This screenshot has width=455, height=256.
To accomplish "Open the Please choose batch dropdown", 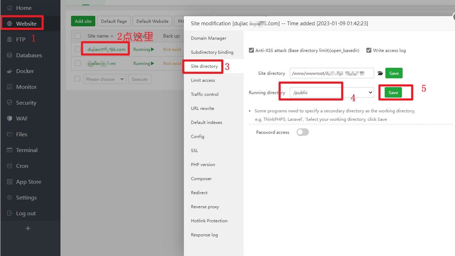I will pyautogui.click(x=105, y=79).
